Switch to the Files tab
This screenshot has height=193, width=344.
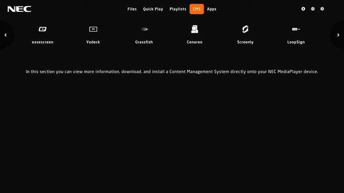pos(132,9)
